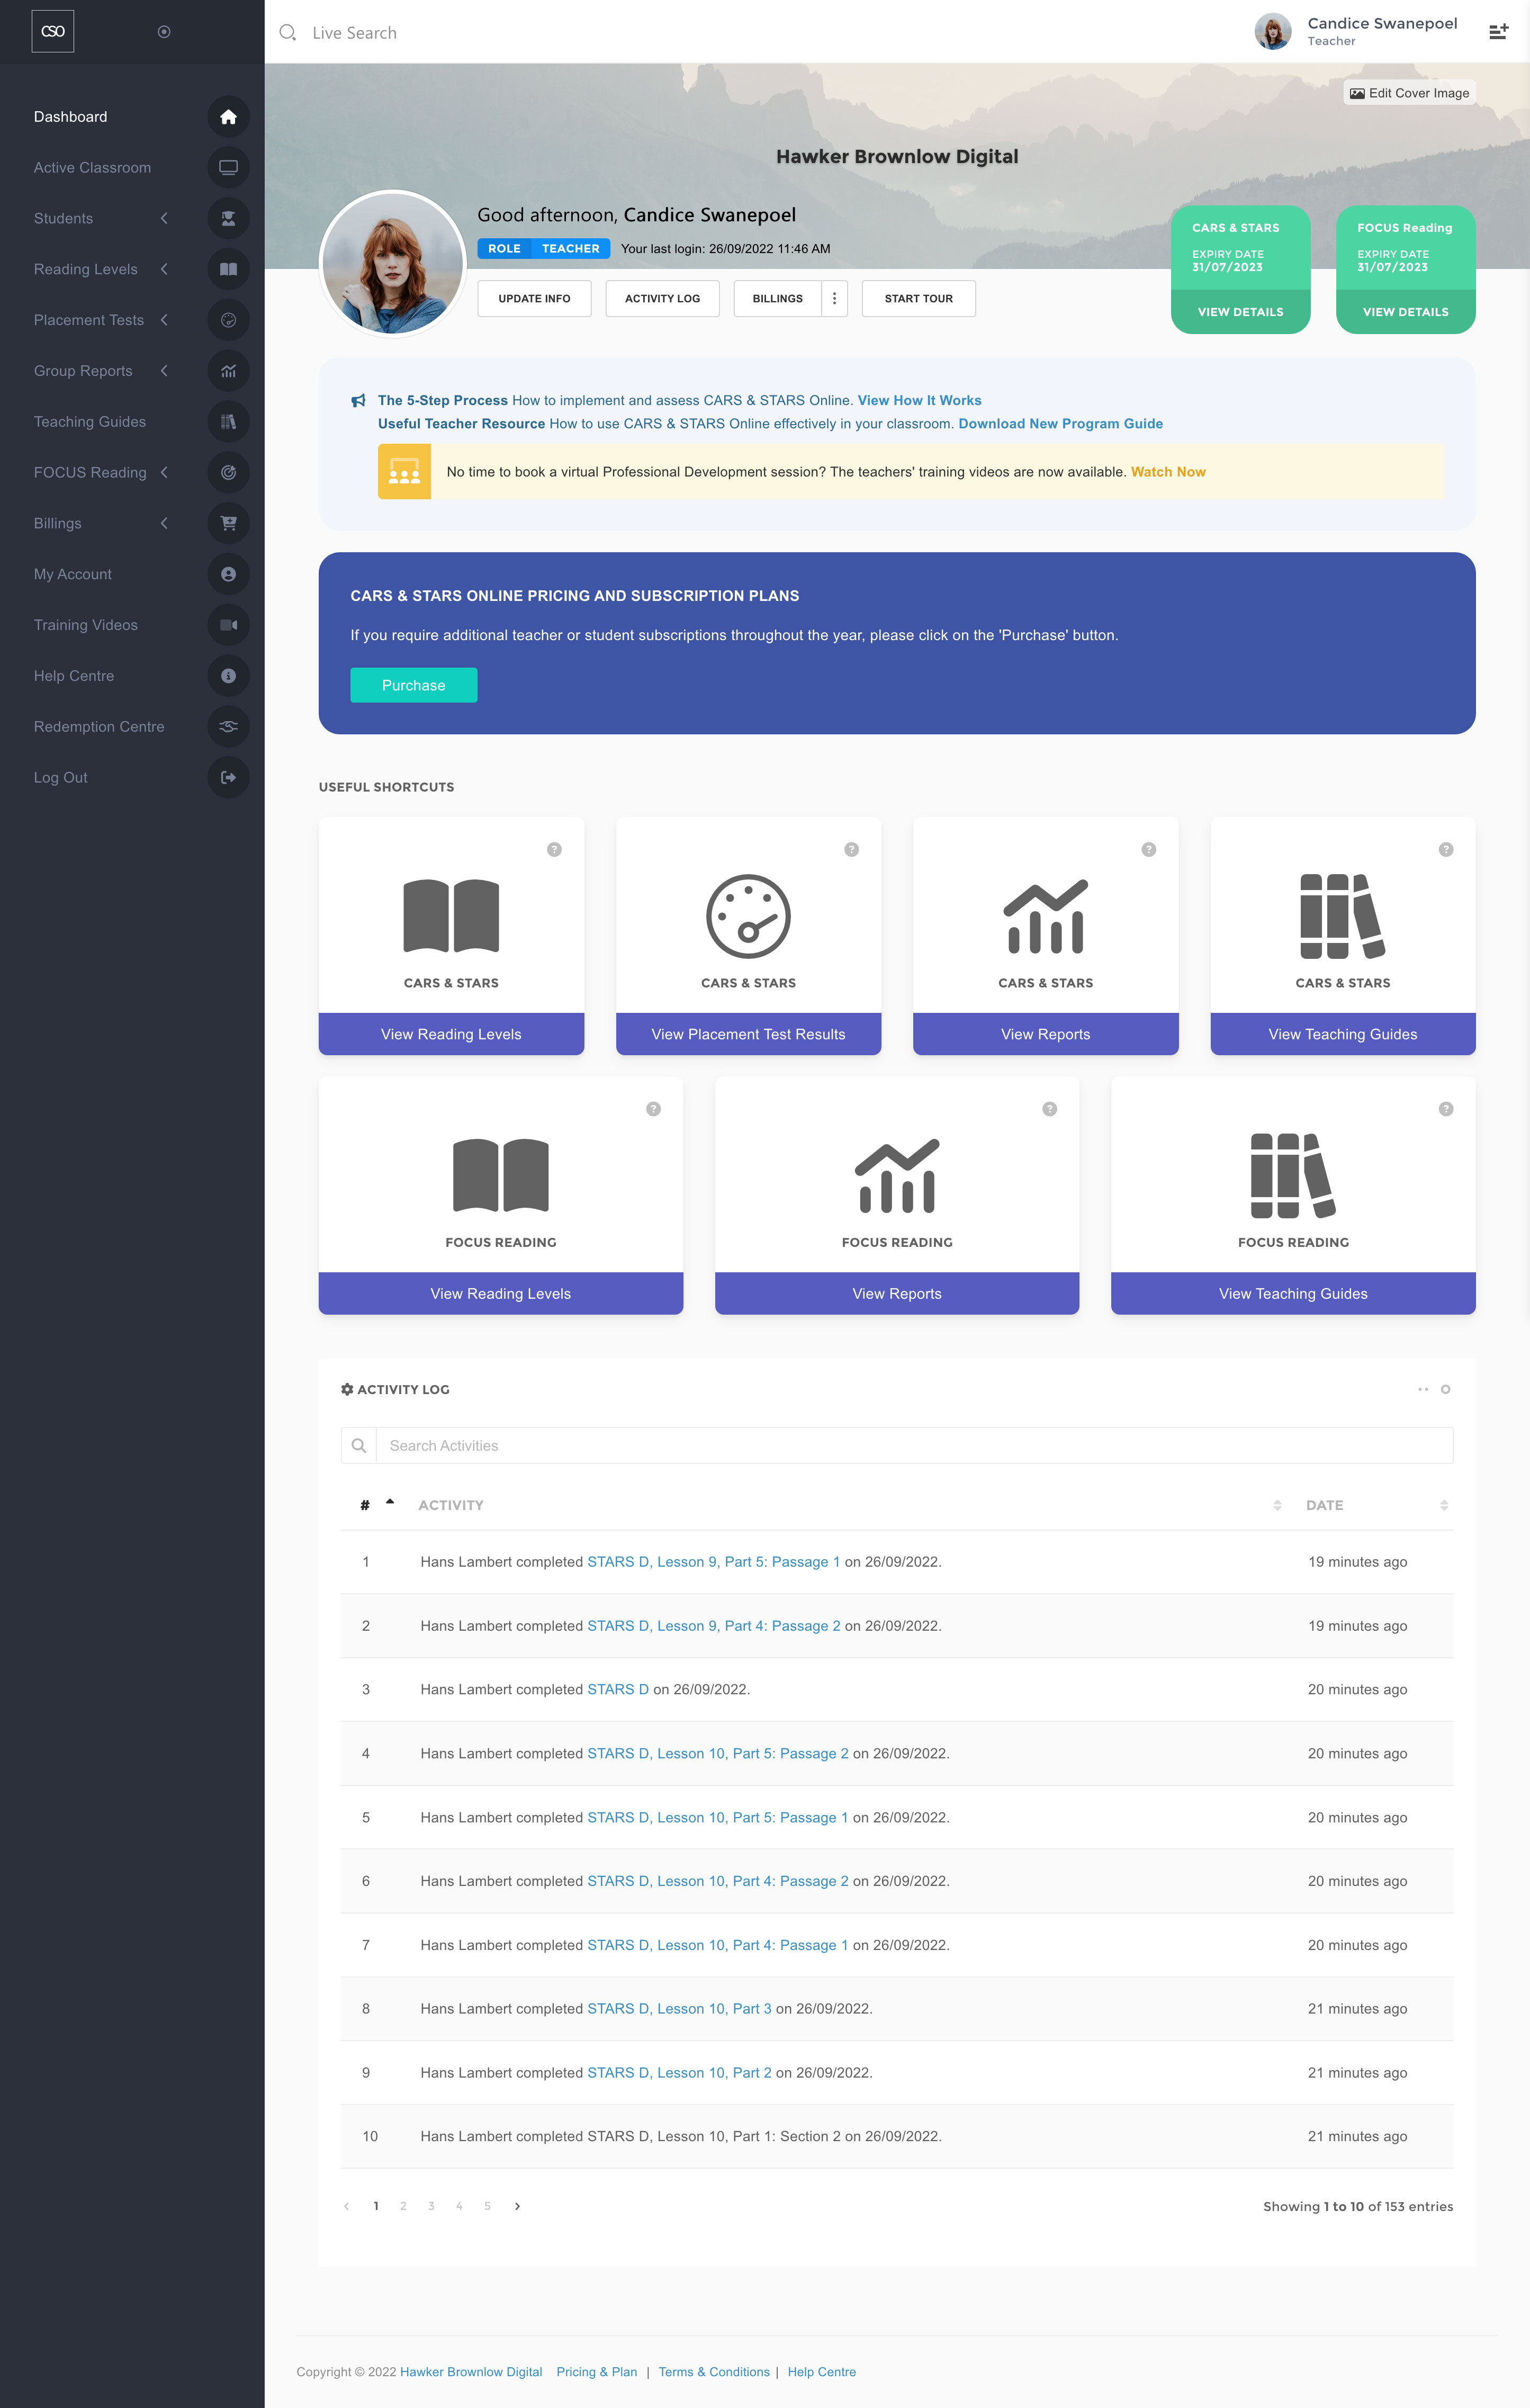Click the green Purchase button
The height and width of the screenshot is (2408, 1530).
point(413,685)
